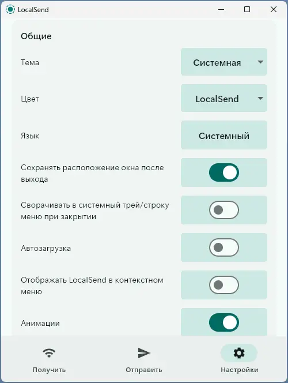
Task: Maximize the LocalSend window
Action: point(247,9)
